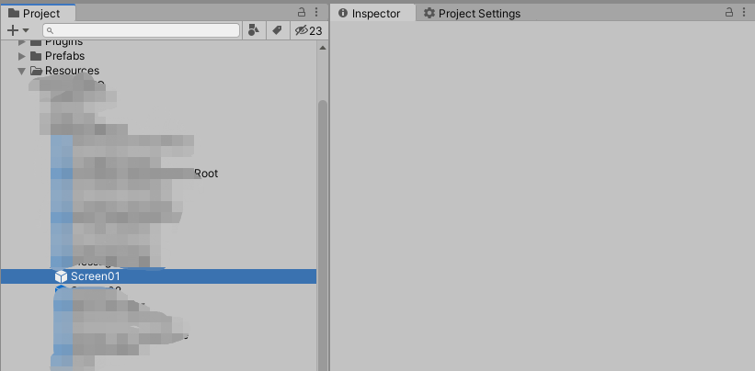Click the scrollbar up arrow
The width and height of the screenshot is (755, 371).
[323, 48]
